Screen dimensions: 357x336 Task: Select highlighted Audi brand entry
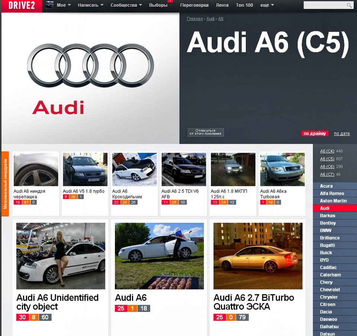click(335, 208)
